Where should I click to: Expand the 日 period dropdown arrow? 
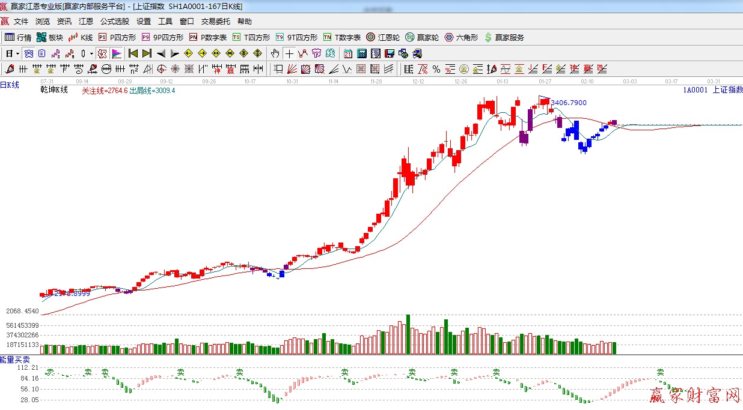(17, 53)
